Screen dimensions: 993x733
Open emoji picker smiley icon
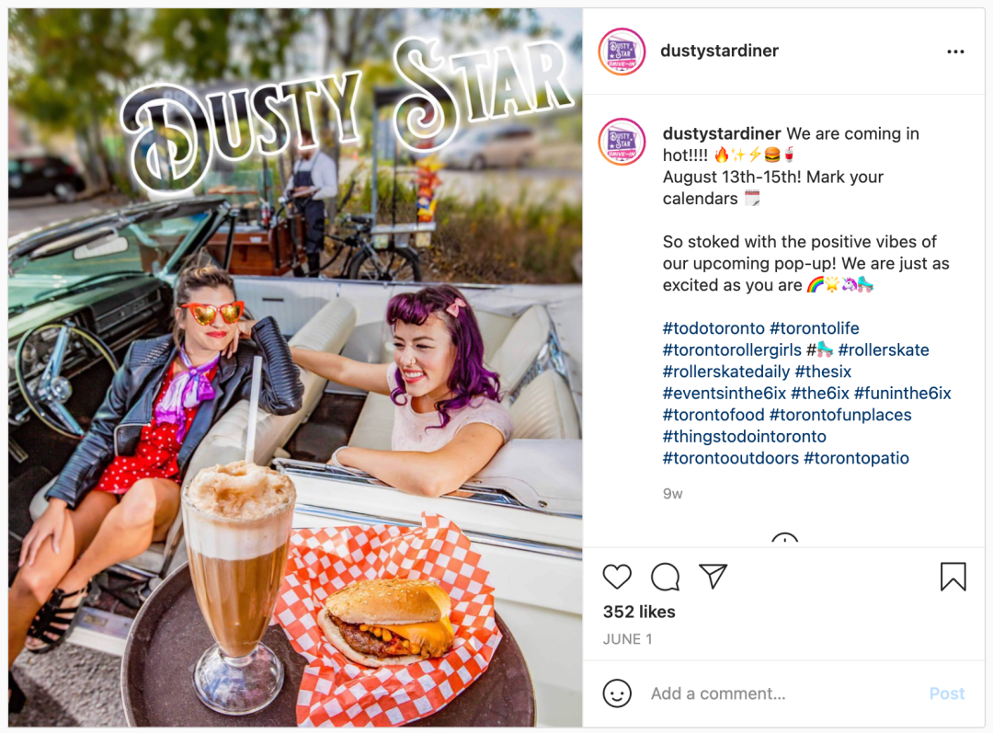coord(617,693)
